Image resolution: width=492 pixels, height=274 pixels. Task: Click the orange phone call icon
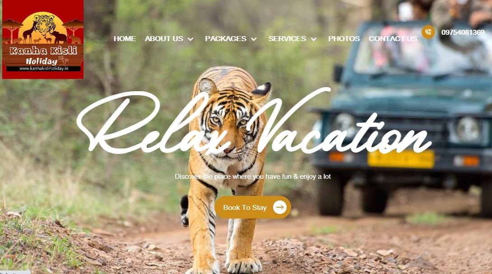(428, 32)
